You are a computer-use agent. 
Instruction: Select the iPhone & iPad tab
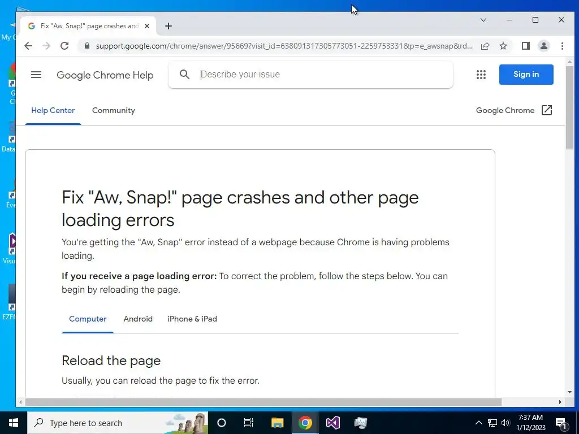point(192,319)
